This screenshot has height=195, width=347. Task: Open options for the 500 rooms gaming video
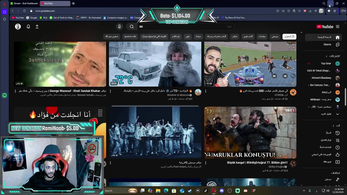tap(205, 91)
